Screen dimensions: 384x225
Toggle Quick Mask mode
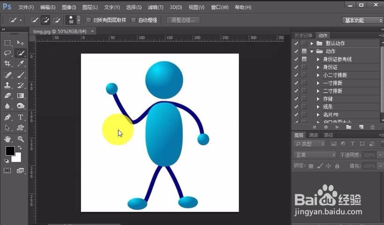pyautogui.click(x=7, y=170)
